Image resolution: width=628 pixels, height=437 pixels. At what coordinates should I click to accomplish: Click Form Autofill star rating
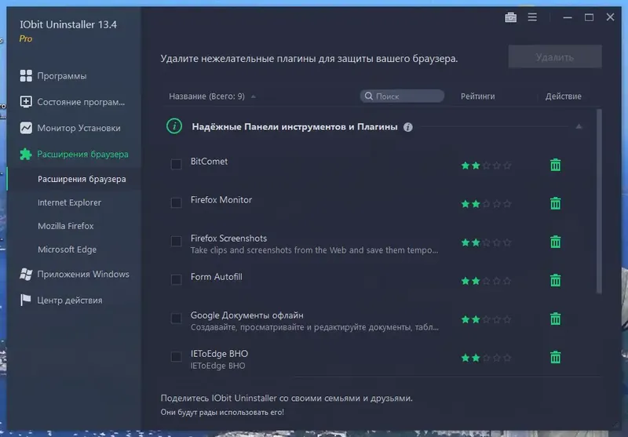coord(486,281)
